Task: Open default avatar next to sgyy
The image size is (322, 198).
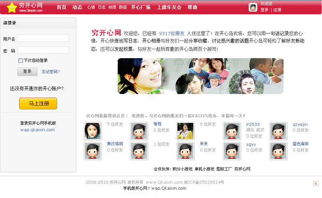Action: [x=232, y=151]
